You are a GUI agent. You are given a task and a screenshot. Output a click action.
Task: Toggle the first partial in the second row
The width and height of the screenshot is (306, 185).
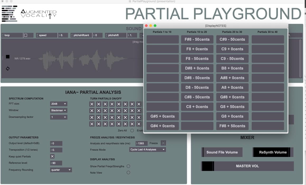point(92,111)
